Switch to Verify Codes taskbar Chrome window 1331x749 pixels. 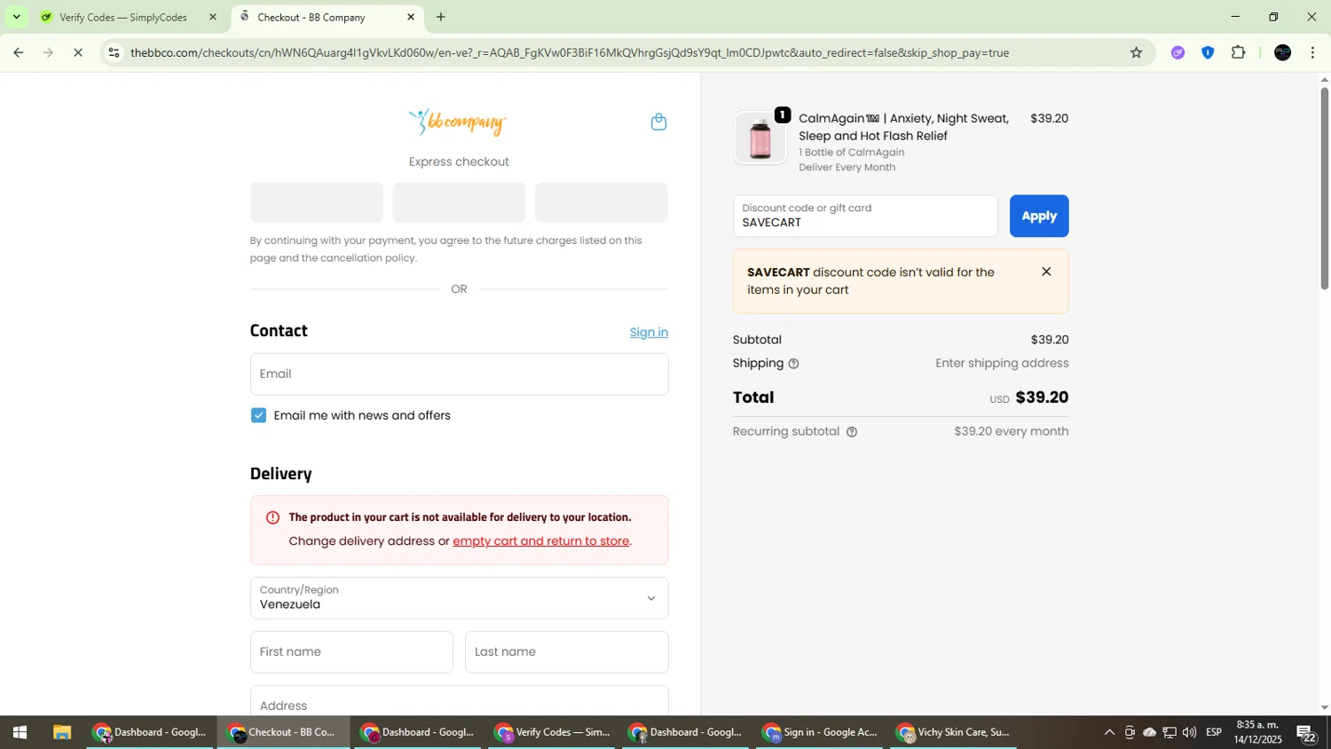click(x=552, y=732)
